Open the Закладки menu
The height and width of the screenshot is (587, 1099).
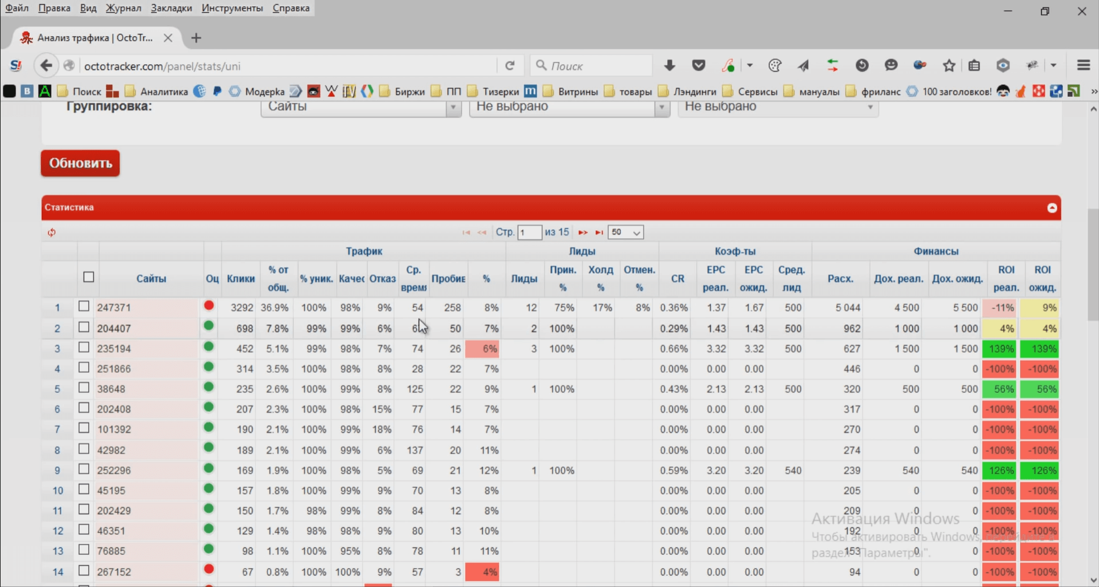pos(172,8)
